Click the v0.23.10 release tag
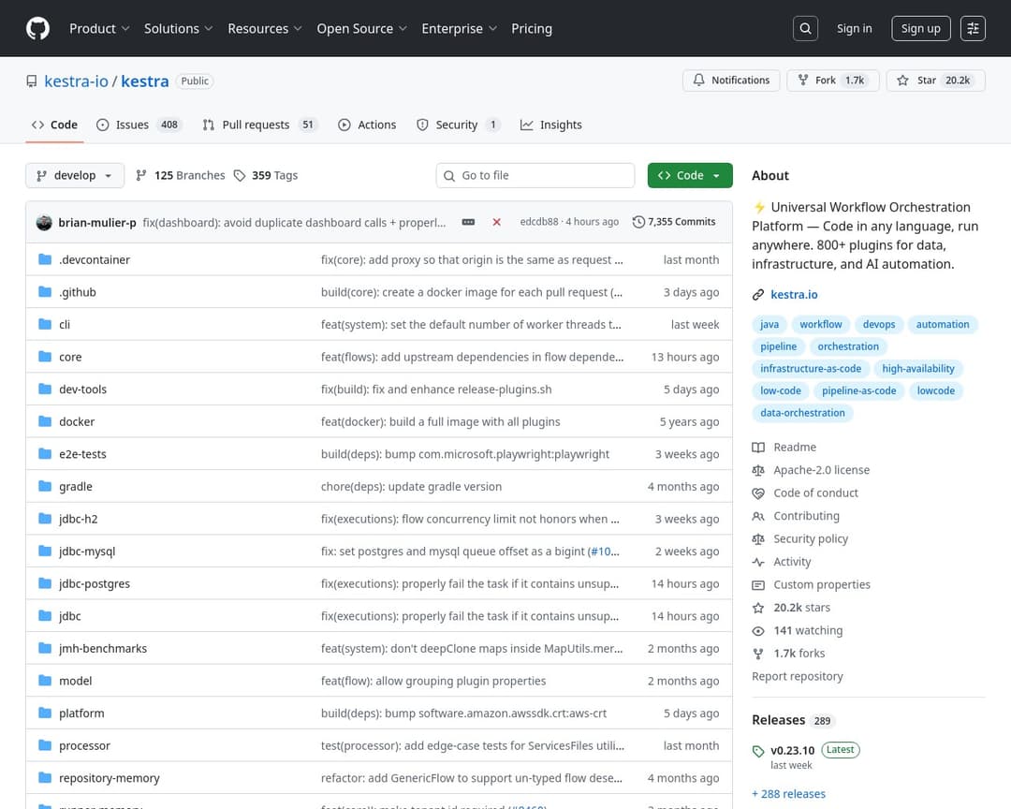The image size is (1011, 809). (x=793, y=750)
